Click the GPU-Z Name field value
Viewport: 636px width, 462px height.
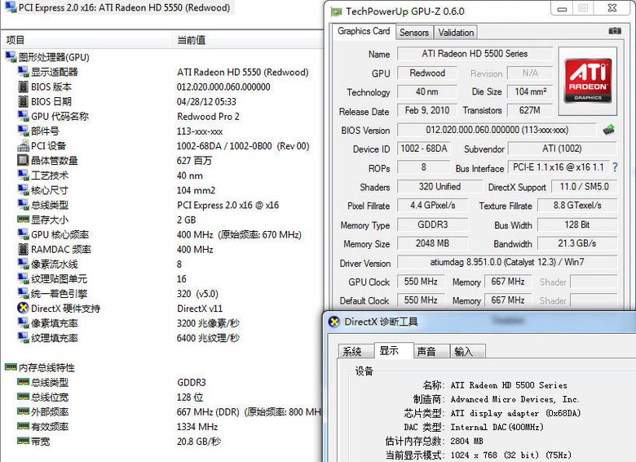475,54
